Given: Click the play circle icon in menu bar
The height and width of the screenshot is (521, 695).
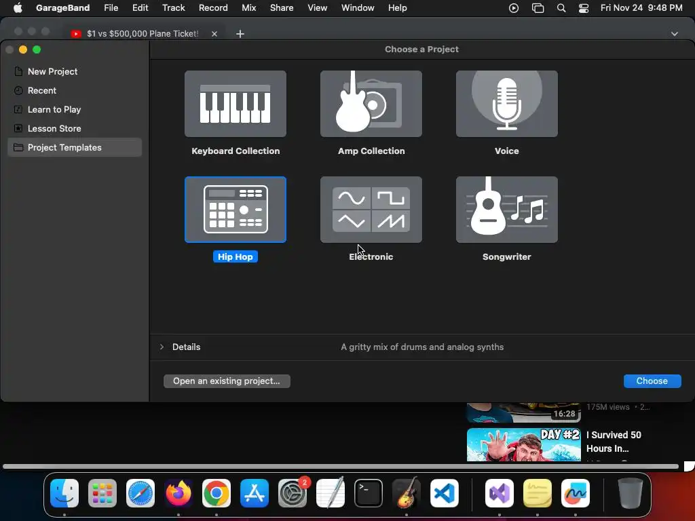Looking at the screenshot, I should tap(514, 8).
